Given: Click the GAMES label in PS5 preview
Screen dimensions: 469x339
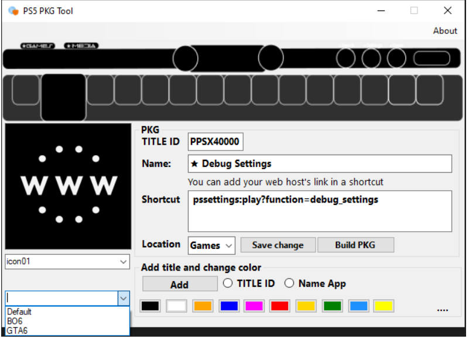Looking at the screenshot, I should click(x=37, y=46).
